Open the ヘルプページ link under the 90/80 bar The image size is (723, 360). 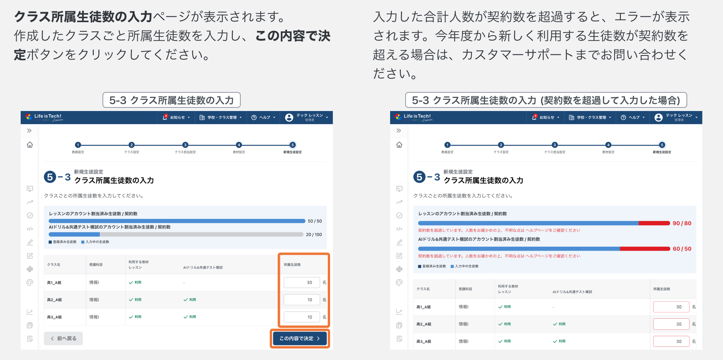tap(538, 230)
